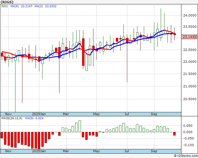The width and height of the screenshot is (198, 158).
Task: Click the 22.5000 price axis label
Action: (x=190, y=50)
